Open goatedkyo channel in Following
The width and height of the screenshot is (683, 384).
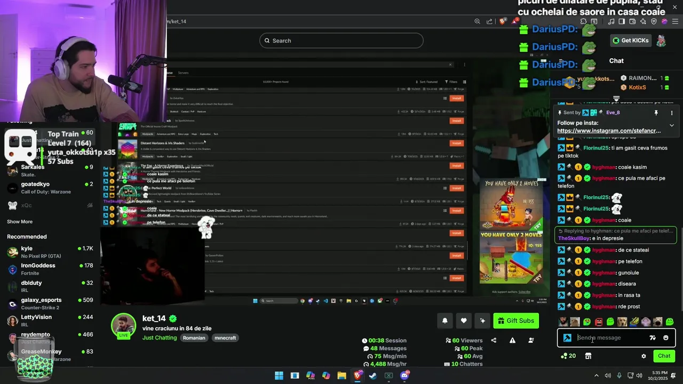coord(50,187)
